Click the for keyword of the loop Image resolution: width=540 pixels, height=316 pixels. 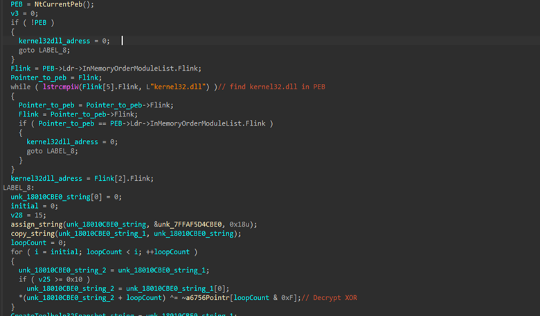16,252
